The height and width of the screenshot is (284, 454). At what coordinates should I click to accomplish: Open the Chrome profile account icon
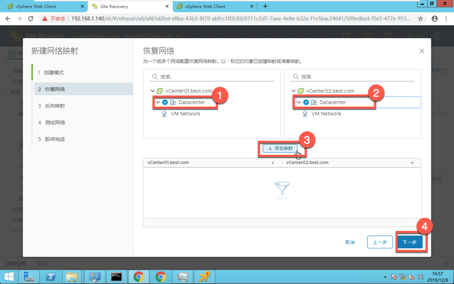pyautogui.click(x=434, y=19)
